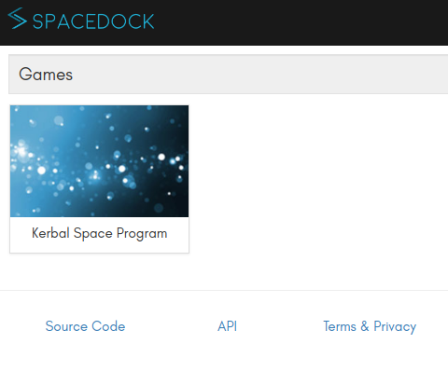448x385 pixels.
Task: Select the Games section heading
Action: 46,75
